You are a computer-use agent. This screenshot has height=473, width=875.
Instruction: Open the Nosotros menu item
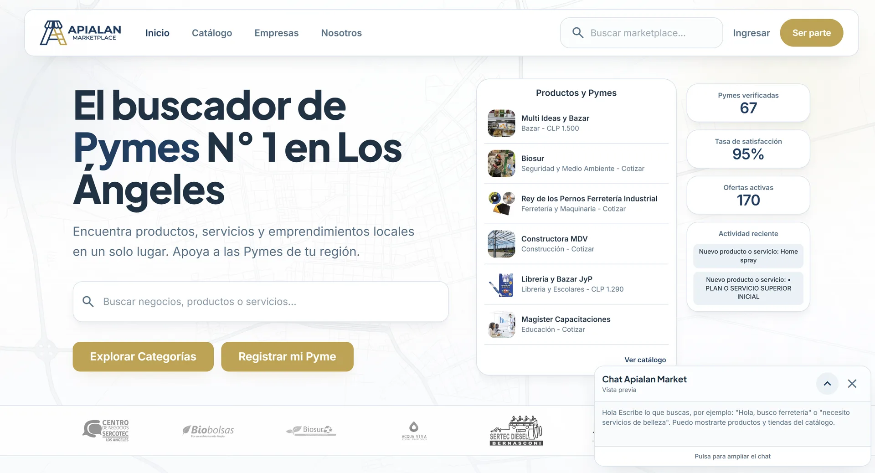pos(341,33)
